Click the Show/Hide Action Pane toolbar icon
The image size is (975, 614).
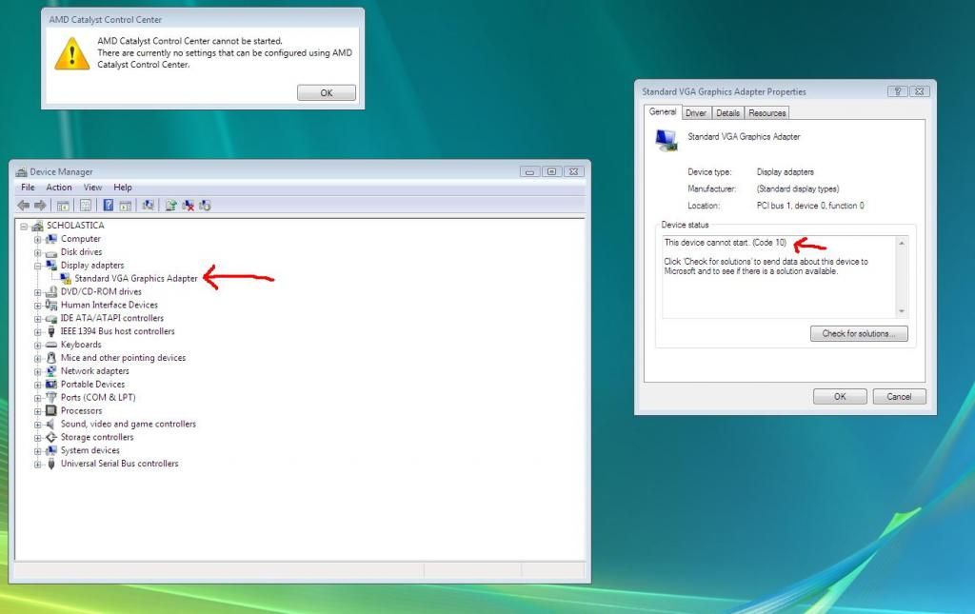point(125,205)
